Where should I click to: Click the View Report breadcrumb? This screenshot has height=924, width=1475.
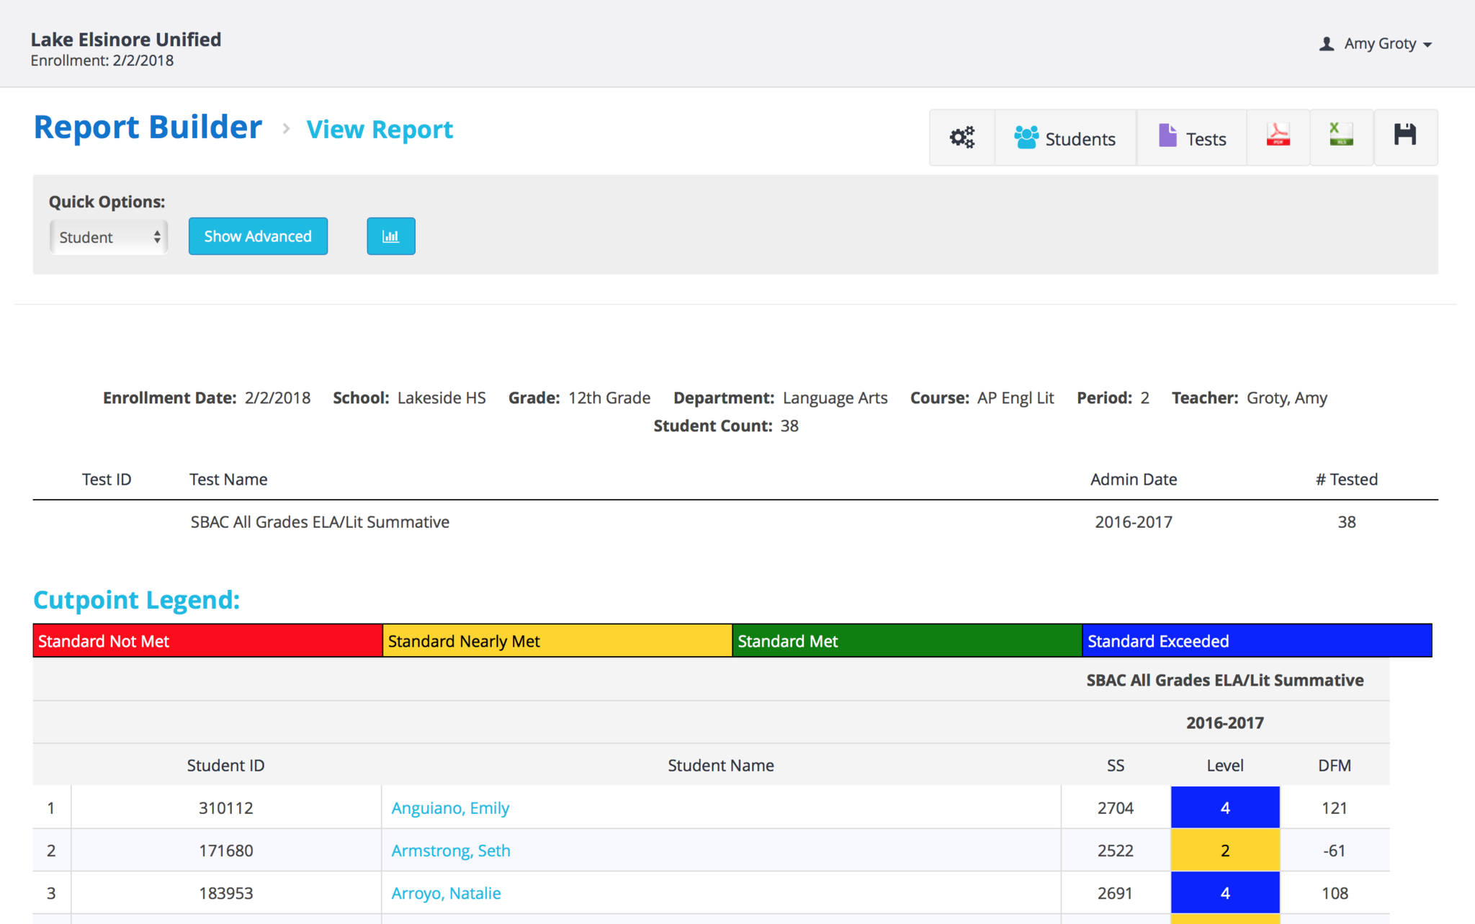pos(380,130)
